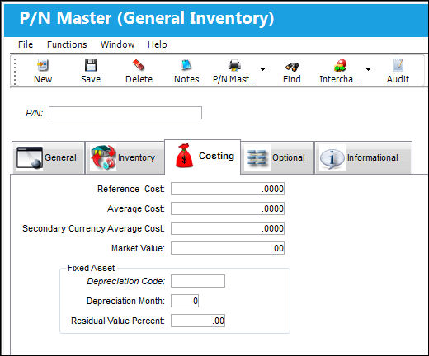Expand the Interchangeable dropdown arrow
429x356 pixels.
coord(368,69)
